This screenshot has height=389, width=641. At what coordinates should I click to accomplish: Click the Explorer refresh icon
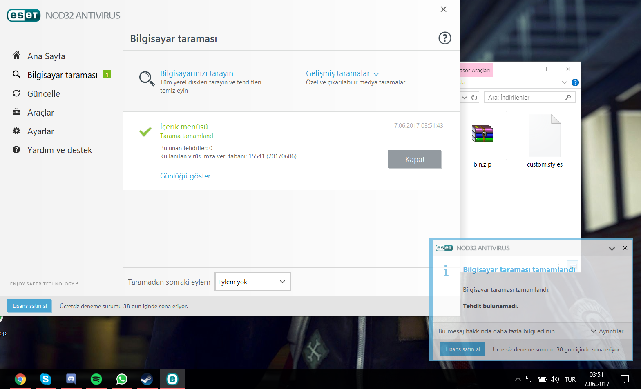(474, 98)
